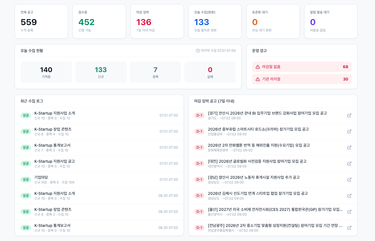
Task: Click 신규 7 · 중복 3 · 수집 10 text
Action: (x=51, y=150)
